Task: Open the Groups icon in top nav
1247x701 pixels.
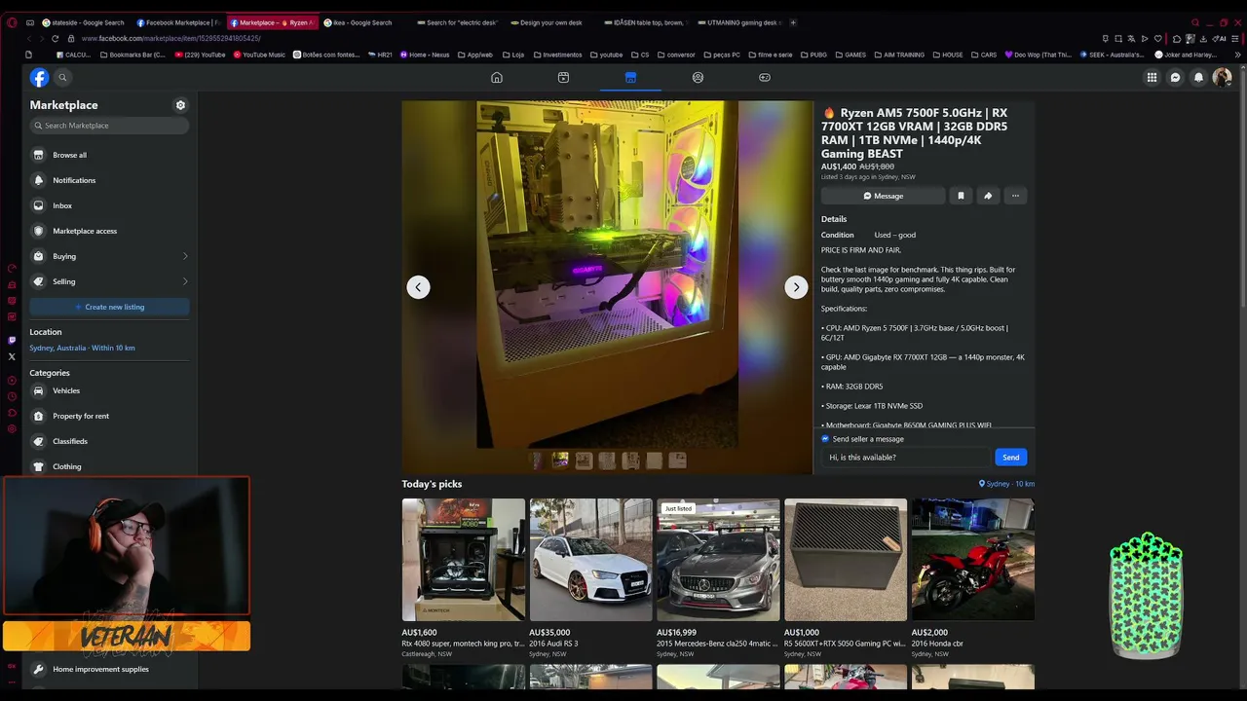Action: pos(698,78)
